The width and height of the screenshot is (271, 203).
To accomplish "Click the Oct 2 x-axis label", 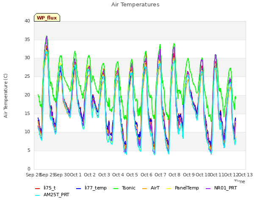I will click(x=90, y=175).
